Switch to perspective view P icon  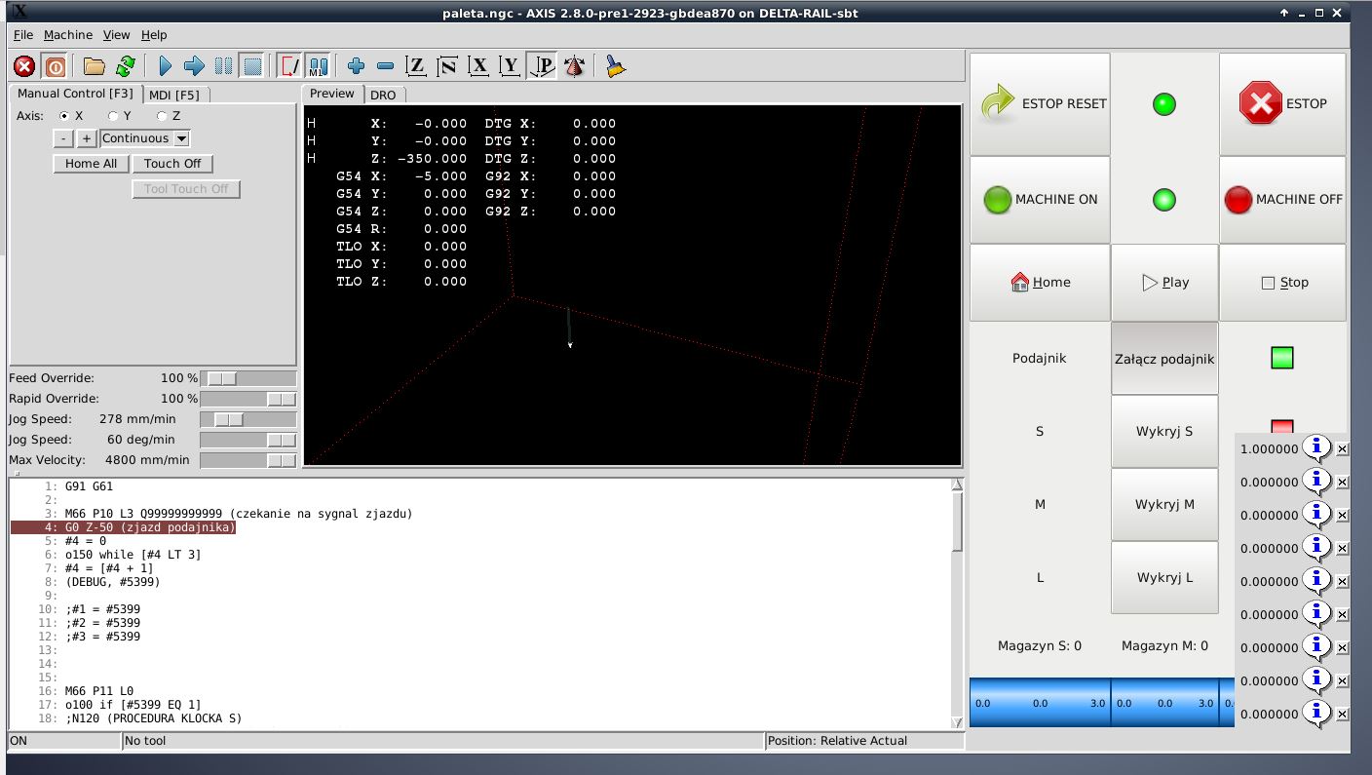click(542, 66)
